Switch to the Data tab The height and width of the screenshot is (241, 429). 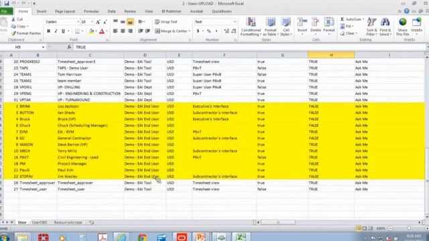tap(112, 11)
